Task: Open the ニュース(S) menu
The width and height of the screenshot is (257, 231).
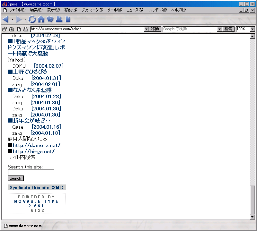Action: [x=135, y=10]
